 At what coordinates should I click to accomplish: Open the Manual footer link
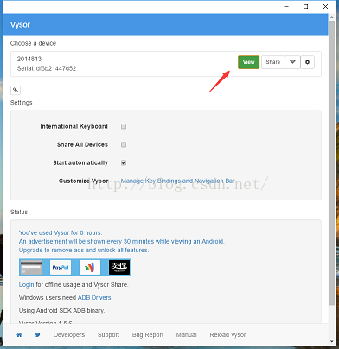pos(187,335)
